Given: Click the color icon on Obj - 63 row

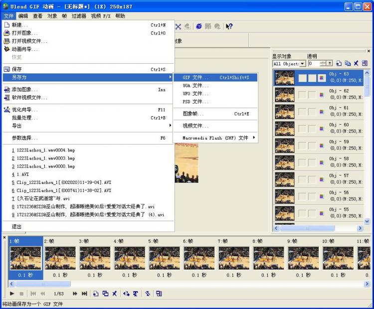Looking at the screenshot, I should [x=322, y=78].
